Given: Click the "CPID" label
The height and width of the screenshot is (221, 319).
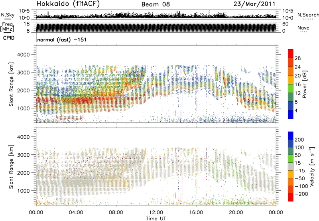Looking at the screenshot, I should [x=9, y=38].
